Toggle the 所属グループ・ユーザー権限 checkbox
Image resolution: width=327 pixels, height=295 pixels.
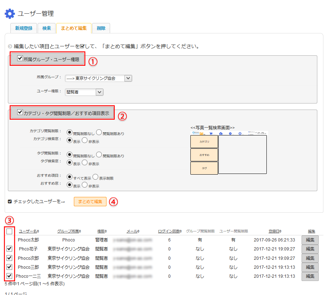point(20,58)
